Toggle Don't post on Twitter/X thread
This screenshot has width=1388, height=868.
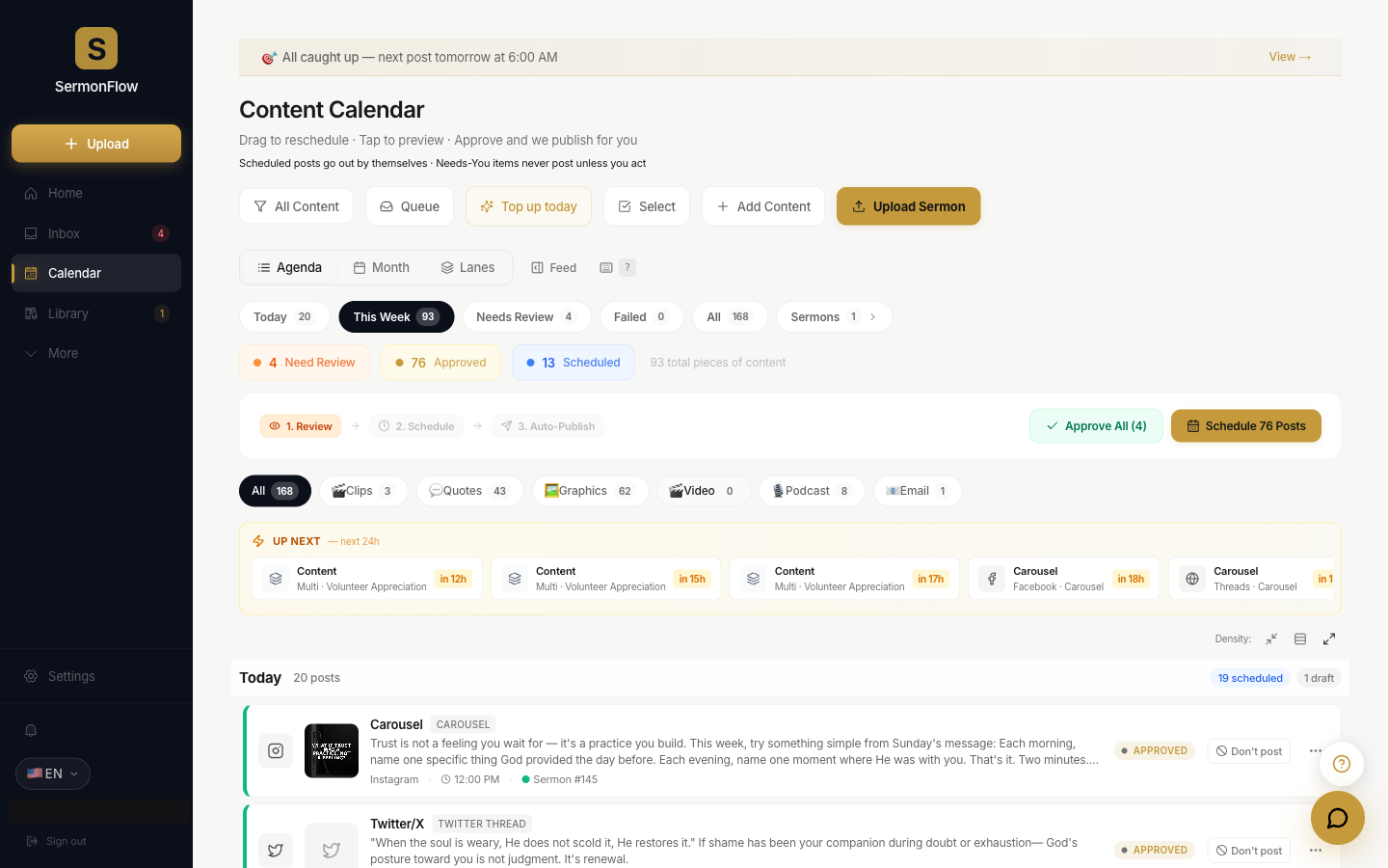pyautogui.click(x=1248, y=850)
